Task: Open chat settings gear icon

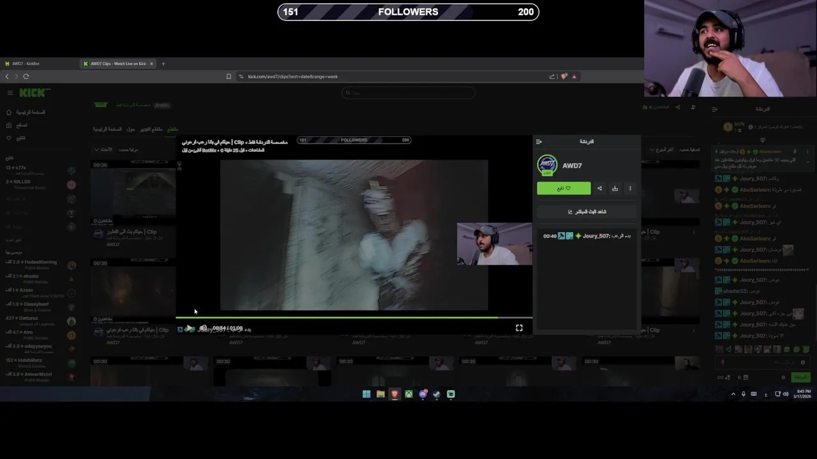Action: tap(783, 377)
